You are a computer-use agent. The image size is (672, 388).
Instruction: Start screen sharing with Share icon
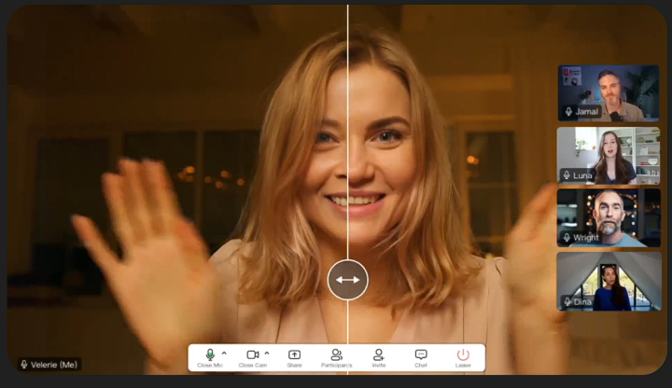tap(294, 355)
